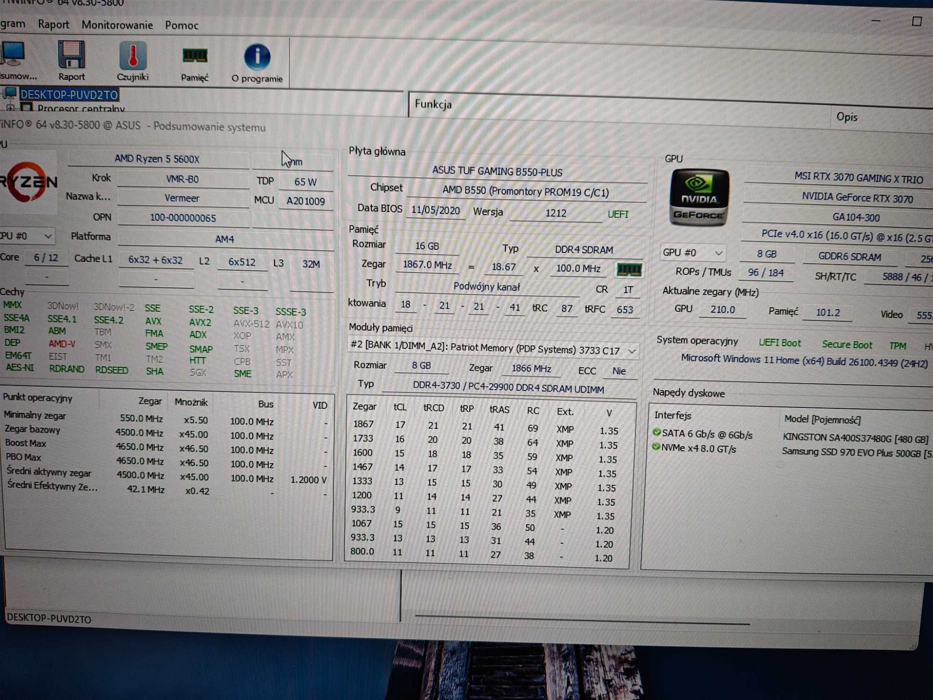933x700 pixels.
Task: Click DESKTOP-PUVD2TO status bar text
Action: pos(49,619)
